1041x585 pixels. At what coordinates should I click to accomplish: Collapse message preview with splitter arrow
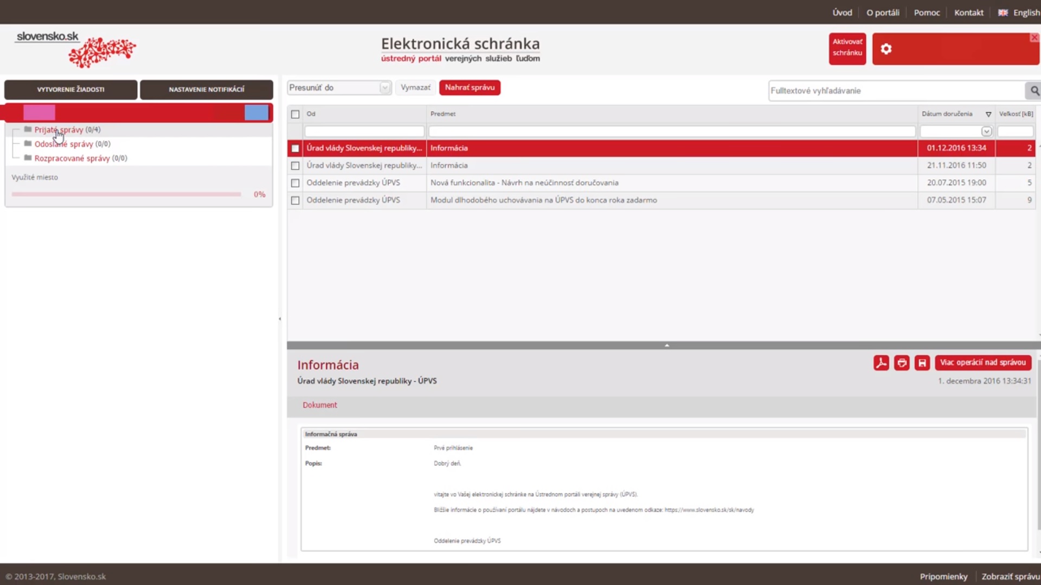pos(667,345)
